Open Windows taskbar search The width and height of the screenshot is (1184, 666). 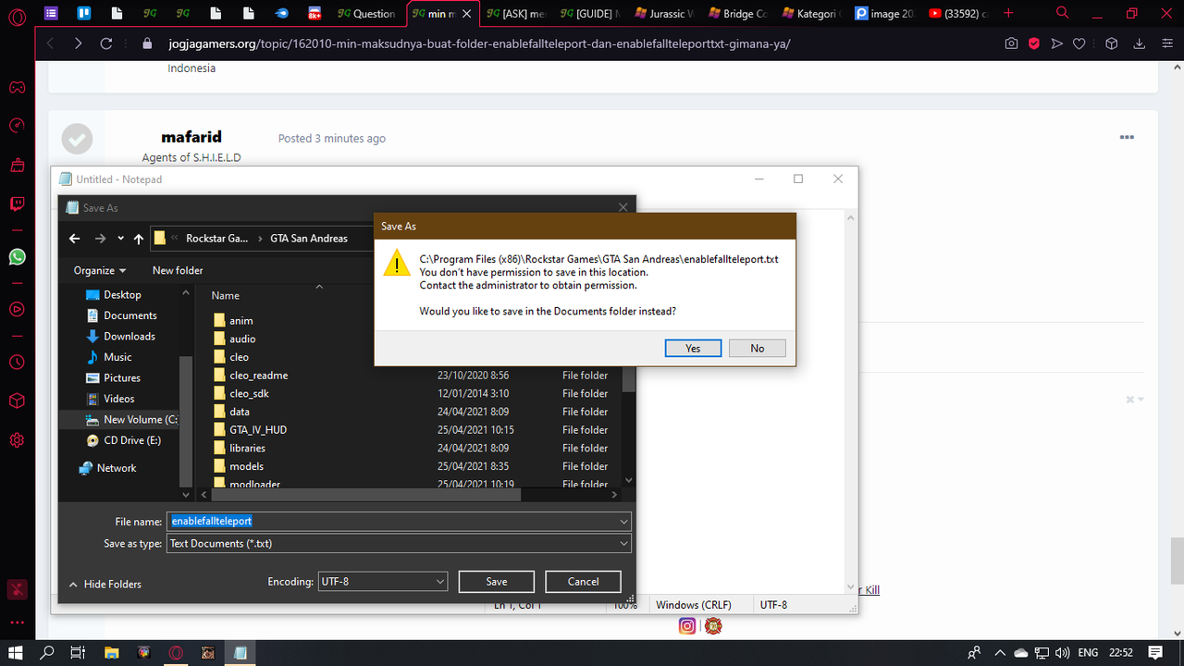pos(47,653)
